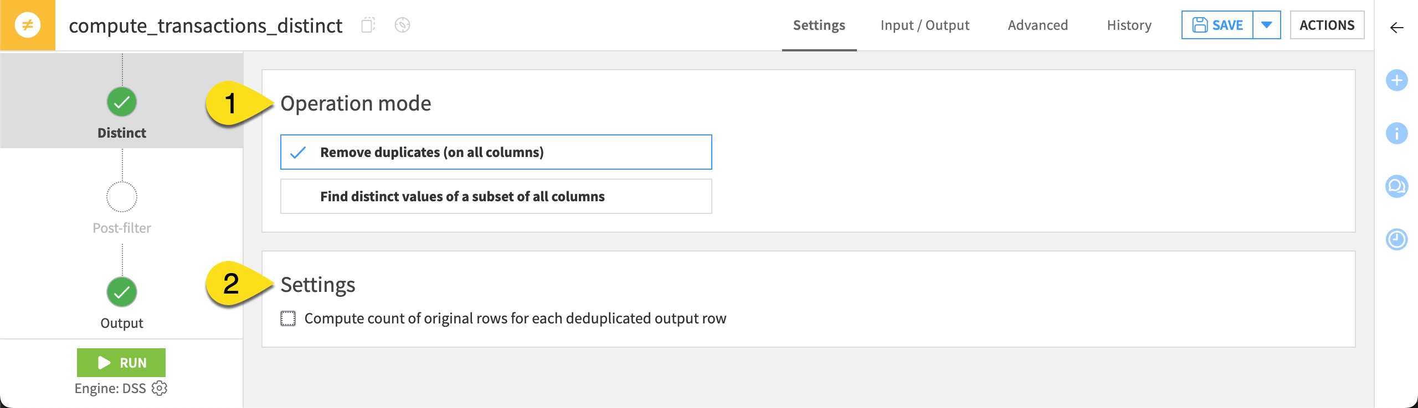Click the copy icon next to recipe name
Screen dimensions: 1418x408
pos(368,25)
